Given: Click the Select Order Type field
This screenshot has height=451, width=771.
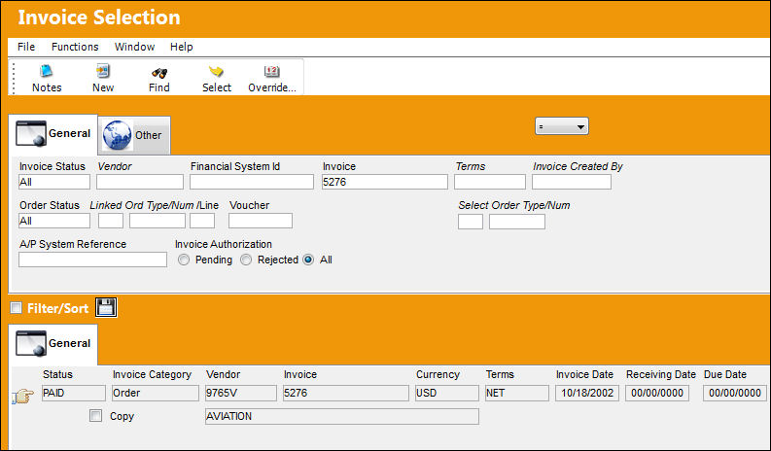Looking at the screenshot, I should click(471, 222).
